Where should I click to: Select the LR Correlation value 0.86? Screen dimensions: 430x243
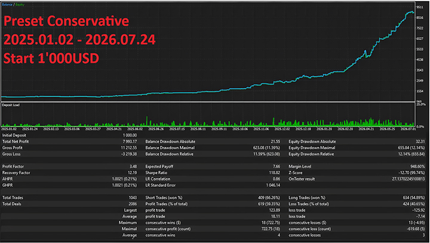277,179
